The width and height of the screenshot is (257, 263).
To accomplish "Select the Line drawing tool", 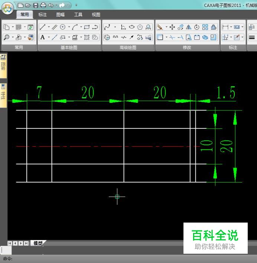I will (43, 27).
